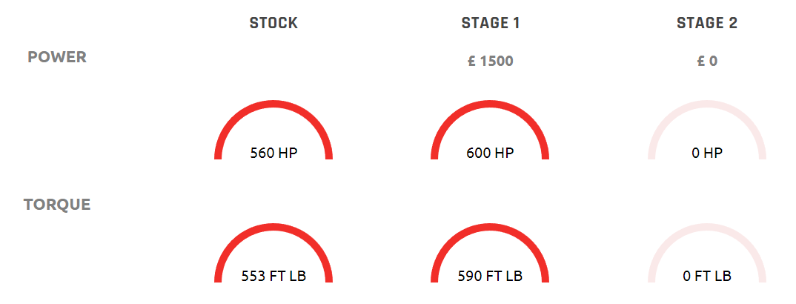Click the faded Stage 2 power gauge
Screen dimensions: 796x304
[x=706, y=130]
